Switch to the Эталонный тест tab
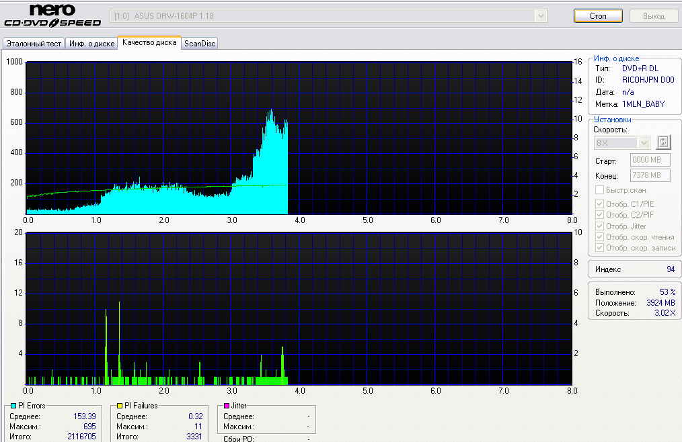This screenshot has width=682, height=442. tap(34, 44)
